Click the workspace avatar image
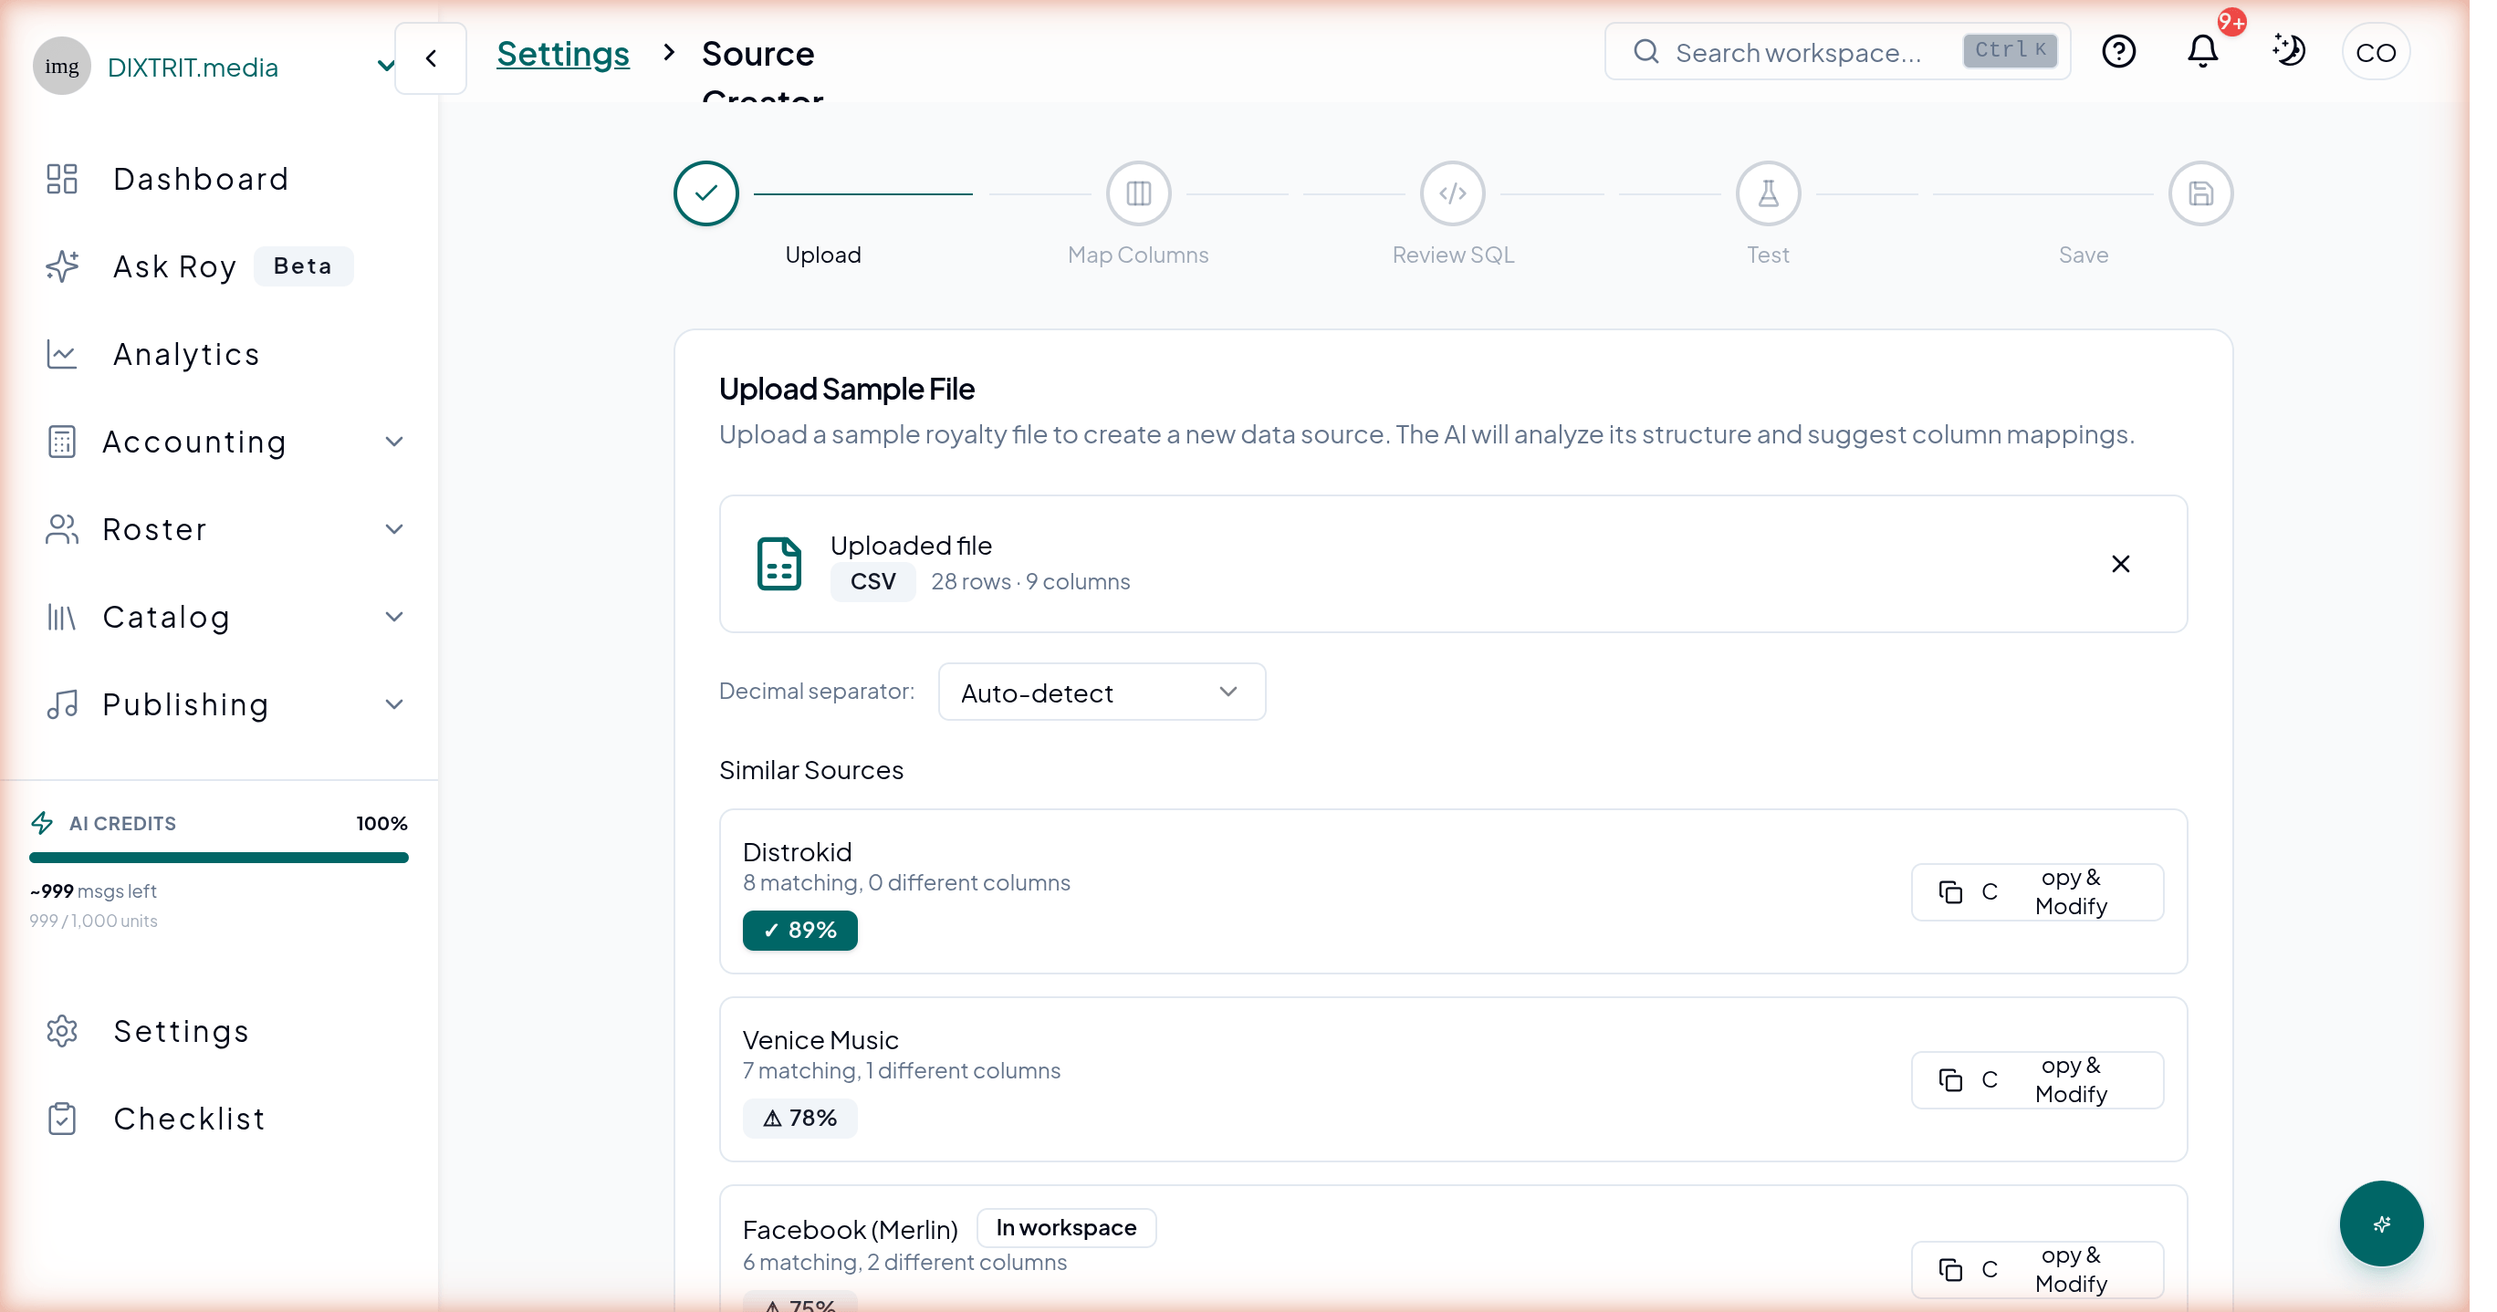This screenshot has height=1312, width=2497. 62,66
